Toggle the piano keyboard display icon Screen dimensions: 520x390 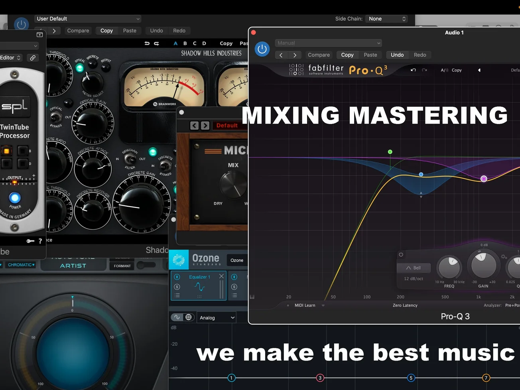[252, 297]
